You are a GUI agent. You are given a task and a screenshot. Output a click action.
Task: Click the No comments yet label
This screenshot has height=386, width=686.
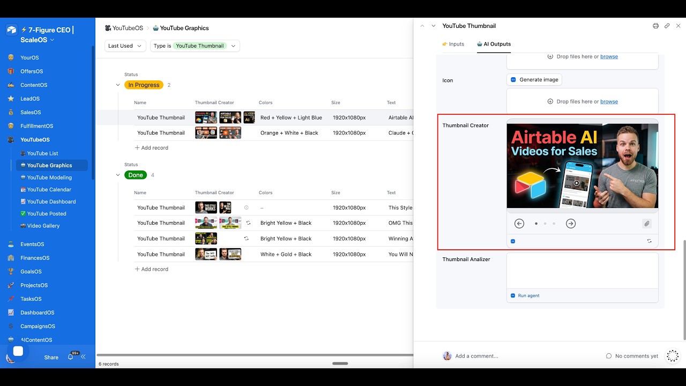coord(632,356)
